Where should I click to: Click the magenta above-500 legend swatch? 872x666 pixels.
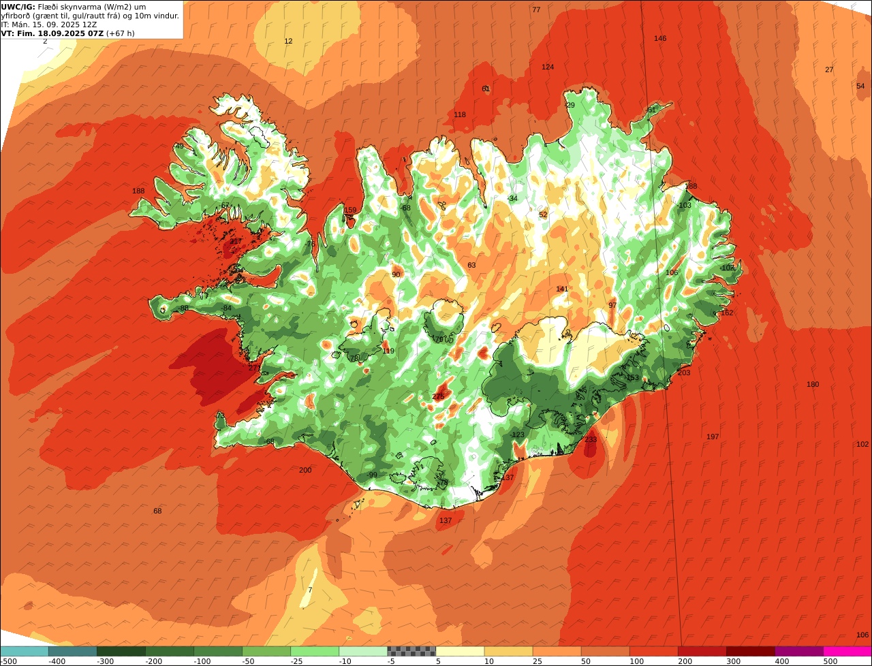click(847, 651)
